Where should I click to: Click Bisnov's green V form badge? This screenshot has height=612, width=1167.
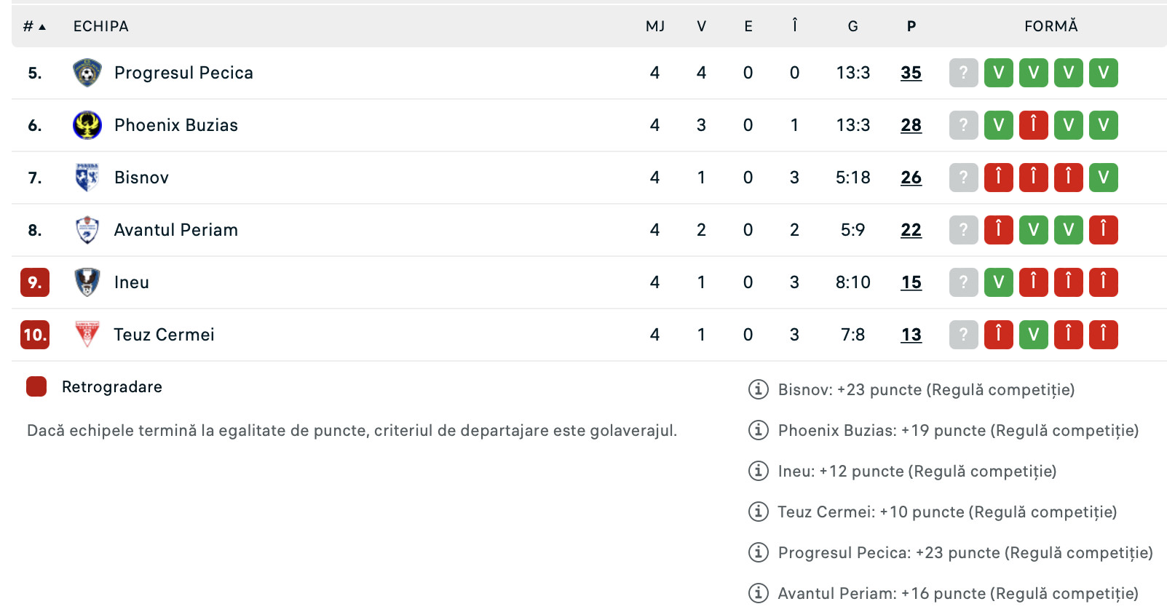1104,178
